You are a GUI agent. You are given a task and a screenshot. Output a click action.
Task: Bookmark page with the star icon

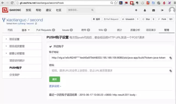116,3
